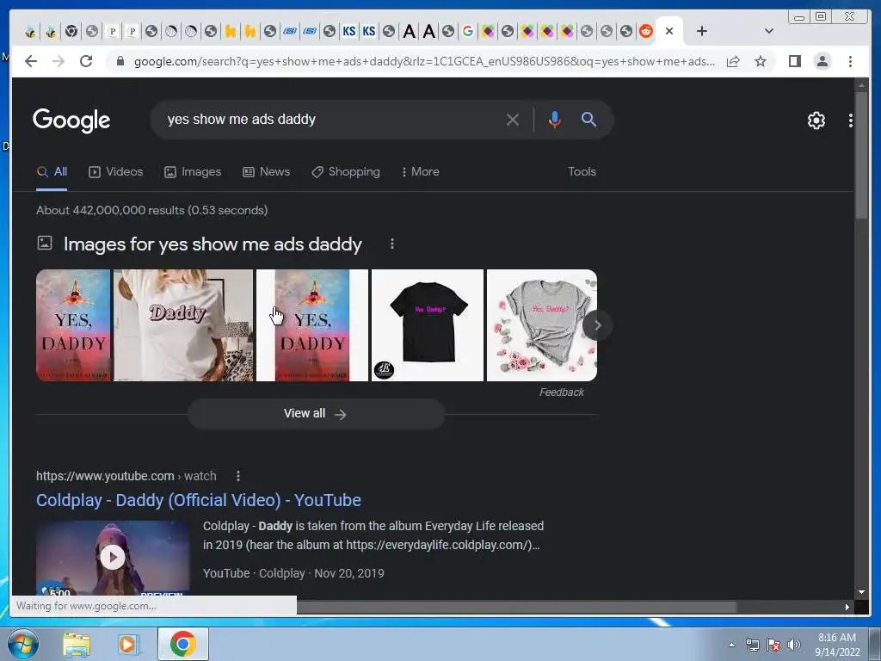Switch to the News tab
Screen dimensions: 881x661
pos(267,171)
